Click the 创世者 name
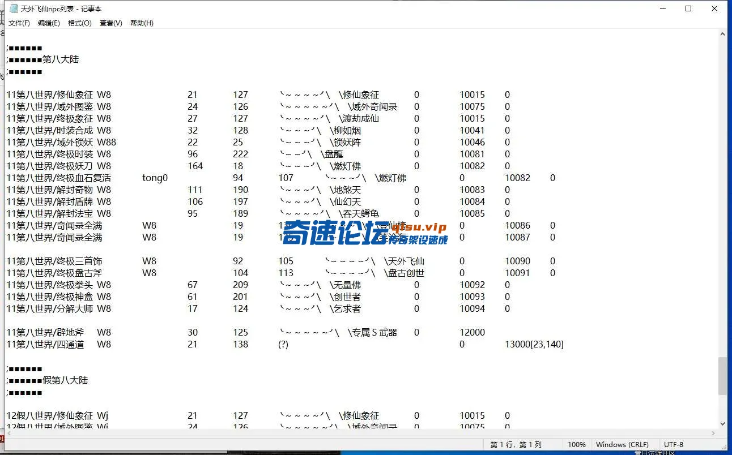This screenshot has width=732, height=455. [347, 297]
